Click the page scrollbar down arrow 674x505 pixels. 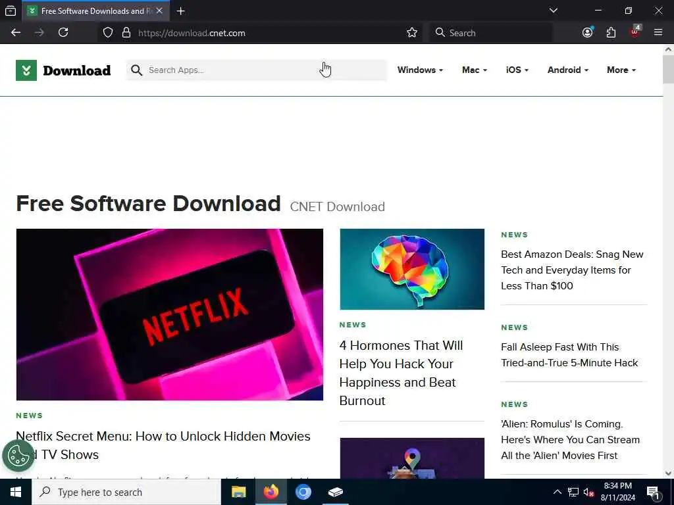(x=669, y=473)
